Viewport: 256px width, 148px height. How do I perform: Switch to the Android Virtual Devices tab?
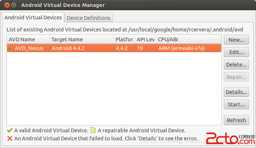(x=33, y=18)
